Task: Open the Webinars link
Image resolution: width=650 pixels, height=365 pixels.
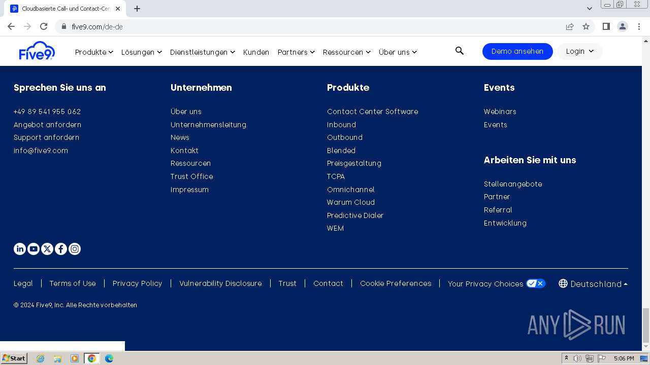Action: [500, 112]
